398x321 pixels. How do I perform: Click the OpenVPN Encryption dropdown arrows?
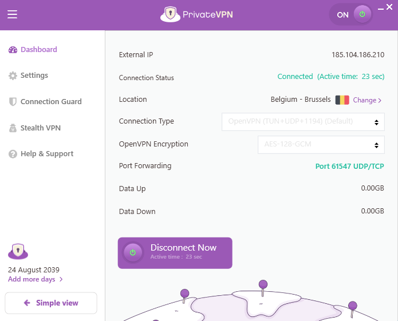(x=376, y=145)
